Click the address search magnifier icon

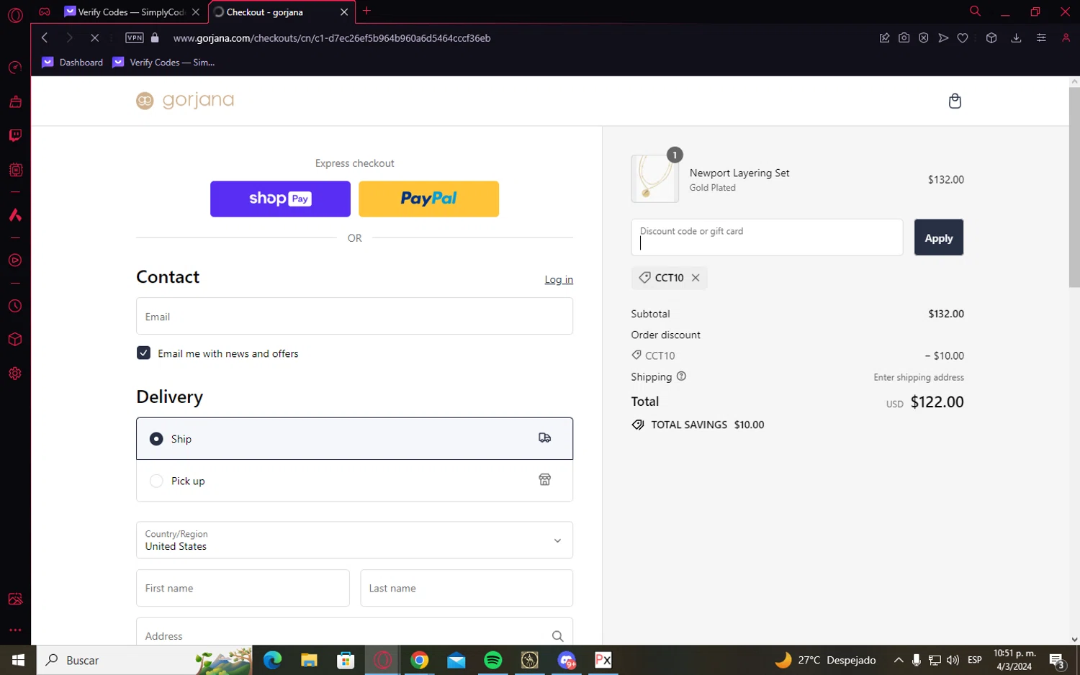coord(557,636)
